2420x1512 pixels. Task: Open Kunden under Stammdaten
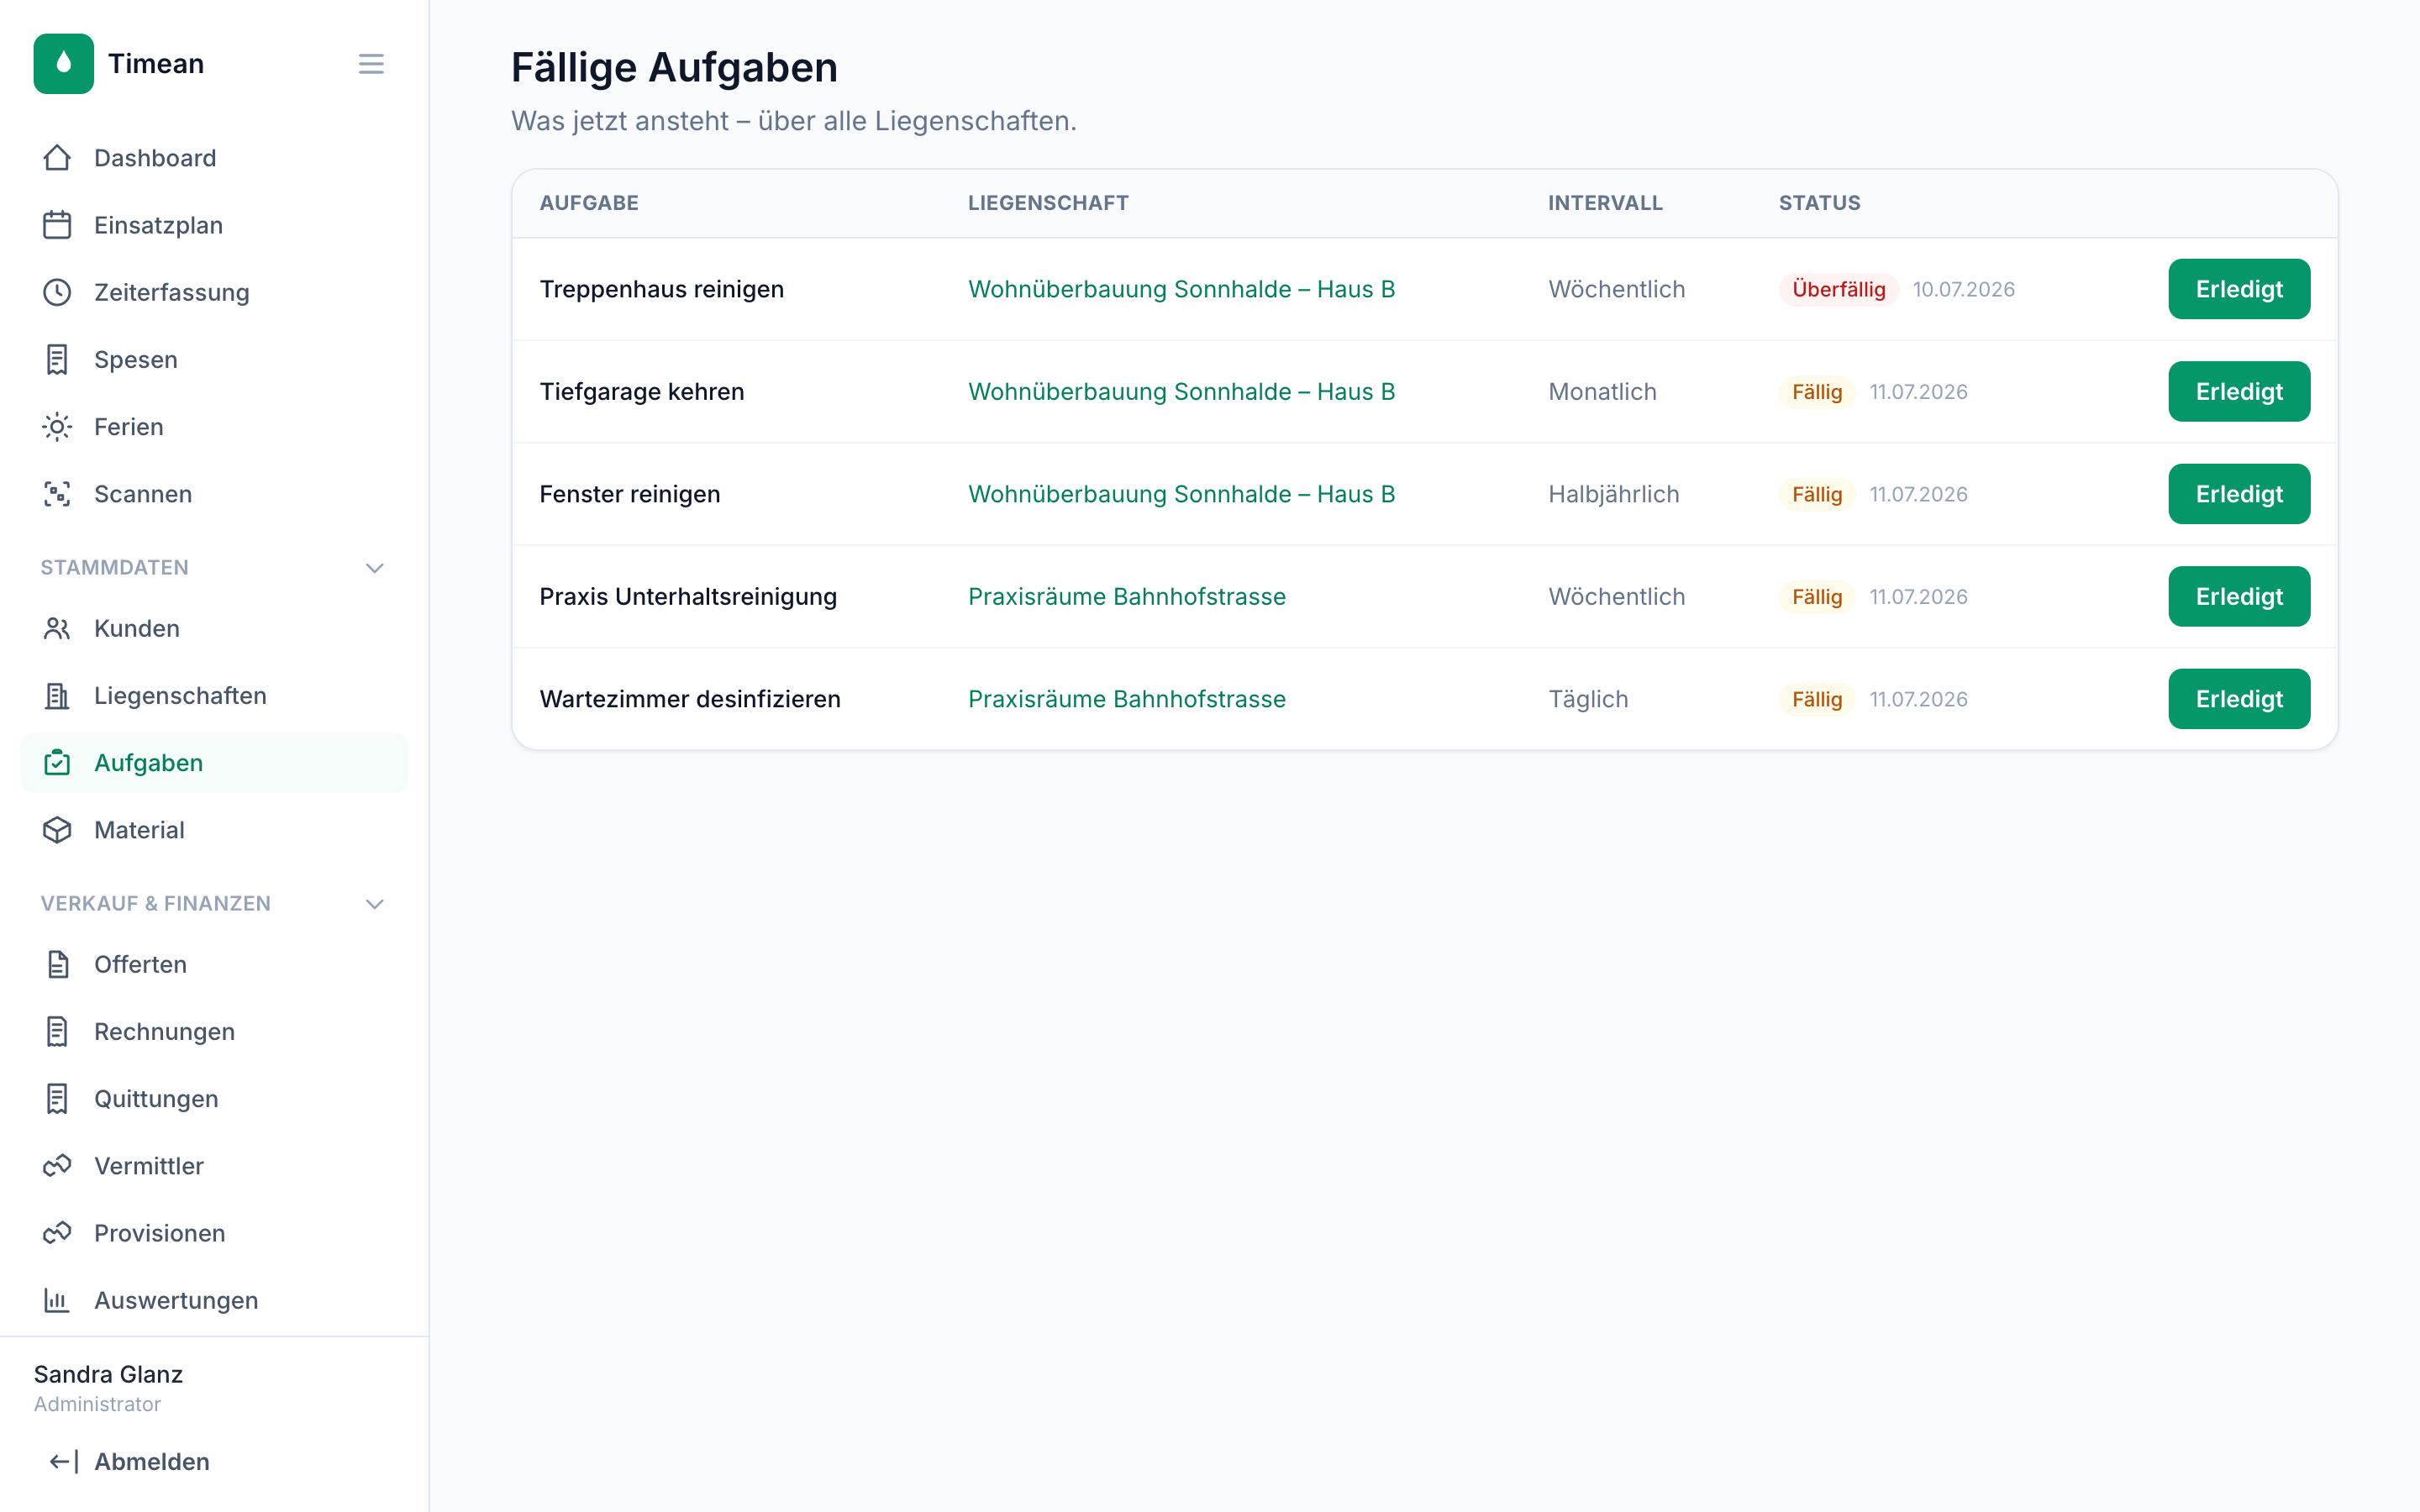(214, 628)
